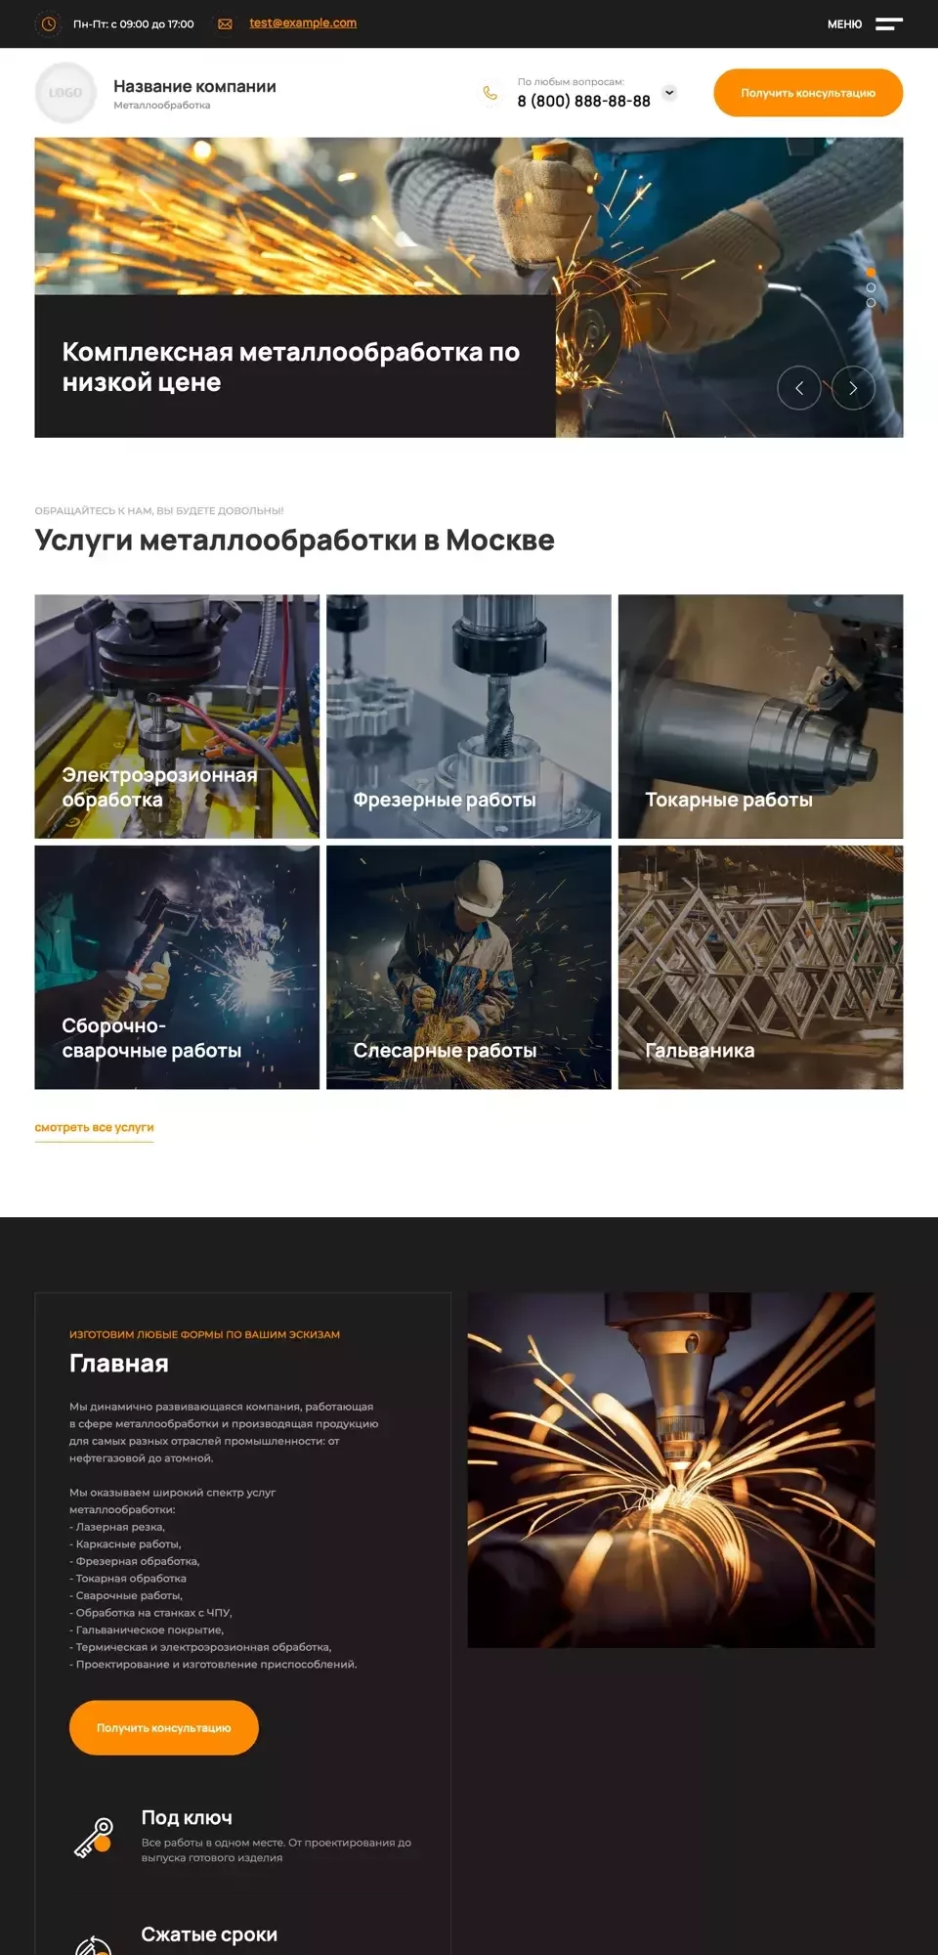Select the first slider pagination dot
Image resolution: width=938 pixels, height=1955 pixels.
click(871, 273)
